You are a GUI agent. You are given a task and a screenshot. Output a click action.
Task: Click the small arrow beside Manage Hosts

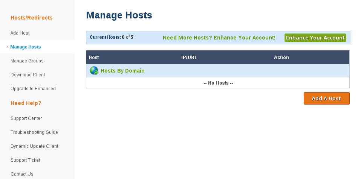pos(7,47)
